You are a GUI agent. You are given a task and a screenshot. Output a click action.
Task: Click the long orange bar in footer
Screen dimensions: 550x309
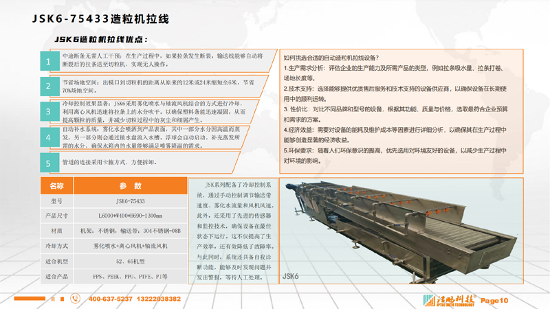30,299
